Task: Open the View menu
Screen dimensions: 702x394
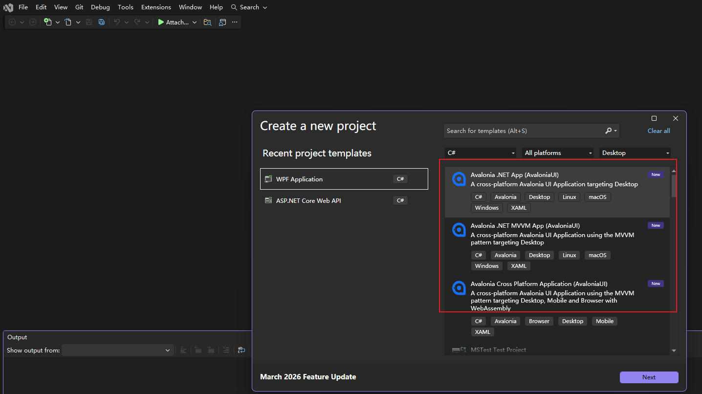Action: click(61, 7)
